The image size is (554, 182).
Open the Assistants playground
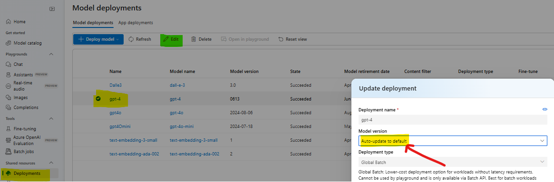(23, 74)
